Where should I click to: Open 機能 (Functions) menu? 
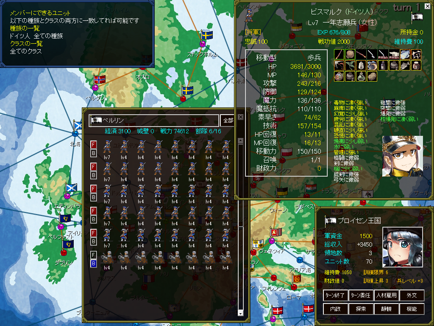click(x=412, y=309)
